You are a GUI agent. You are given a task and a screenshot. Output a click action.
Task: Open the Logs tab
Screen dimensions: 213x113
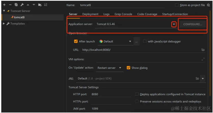pyautogui.click(x=106, y=14)
